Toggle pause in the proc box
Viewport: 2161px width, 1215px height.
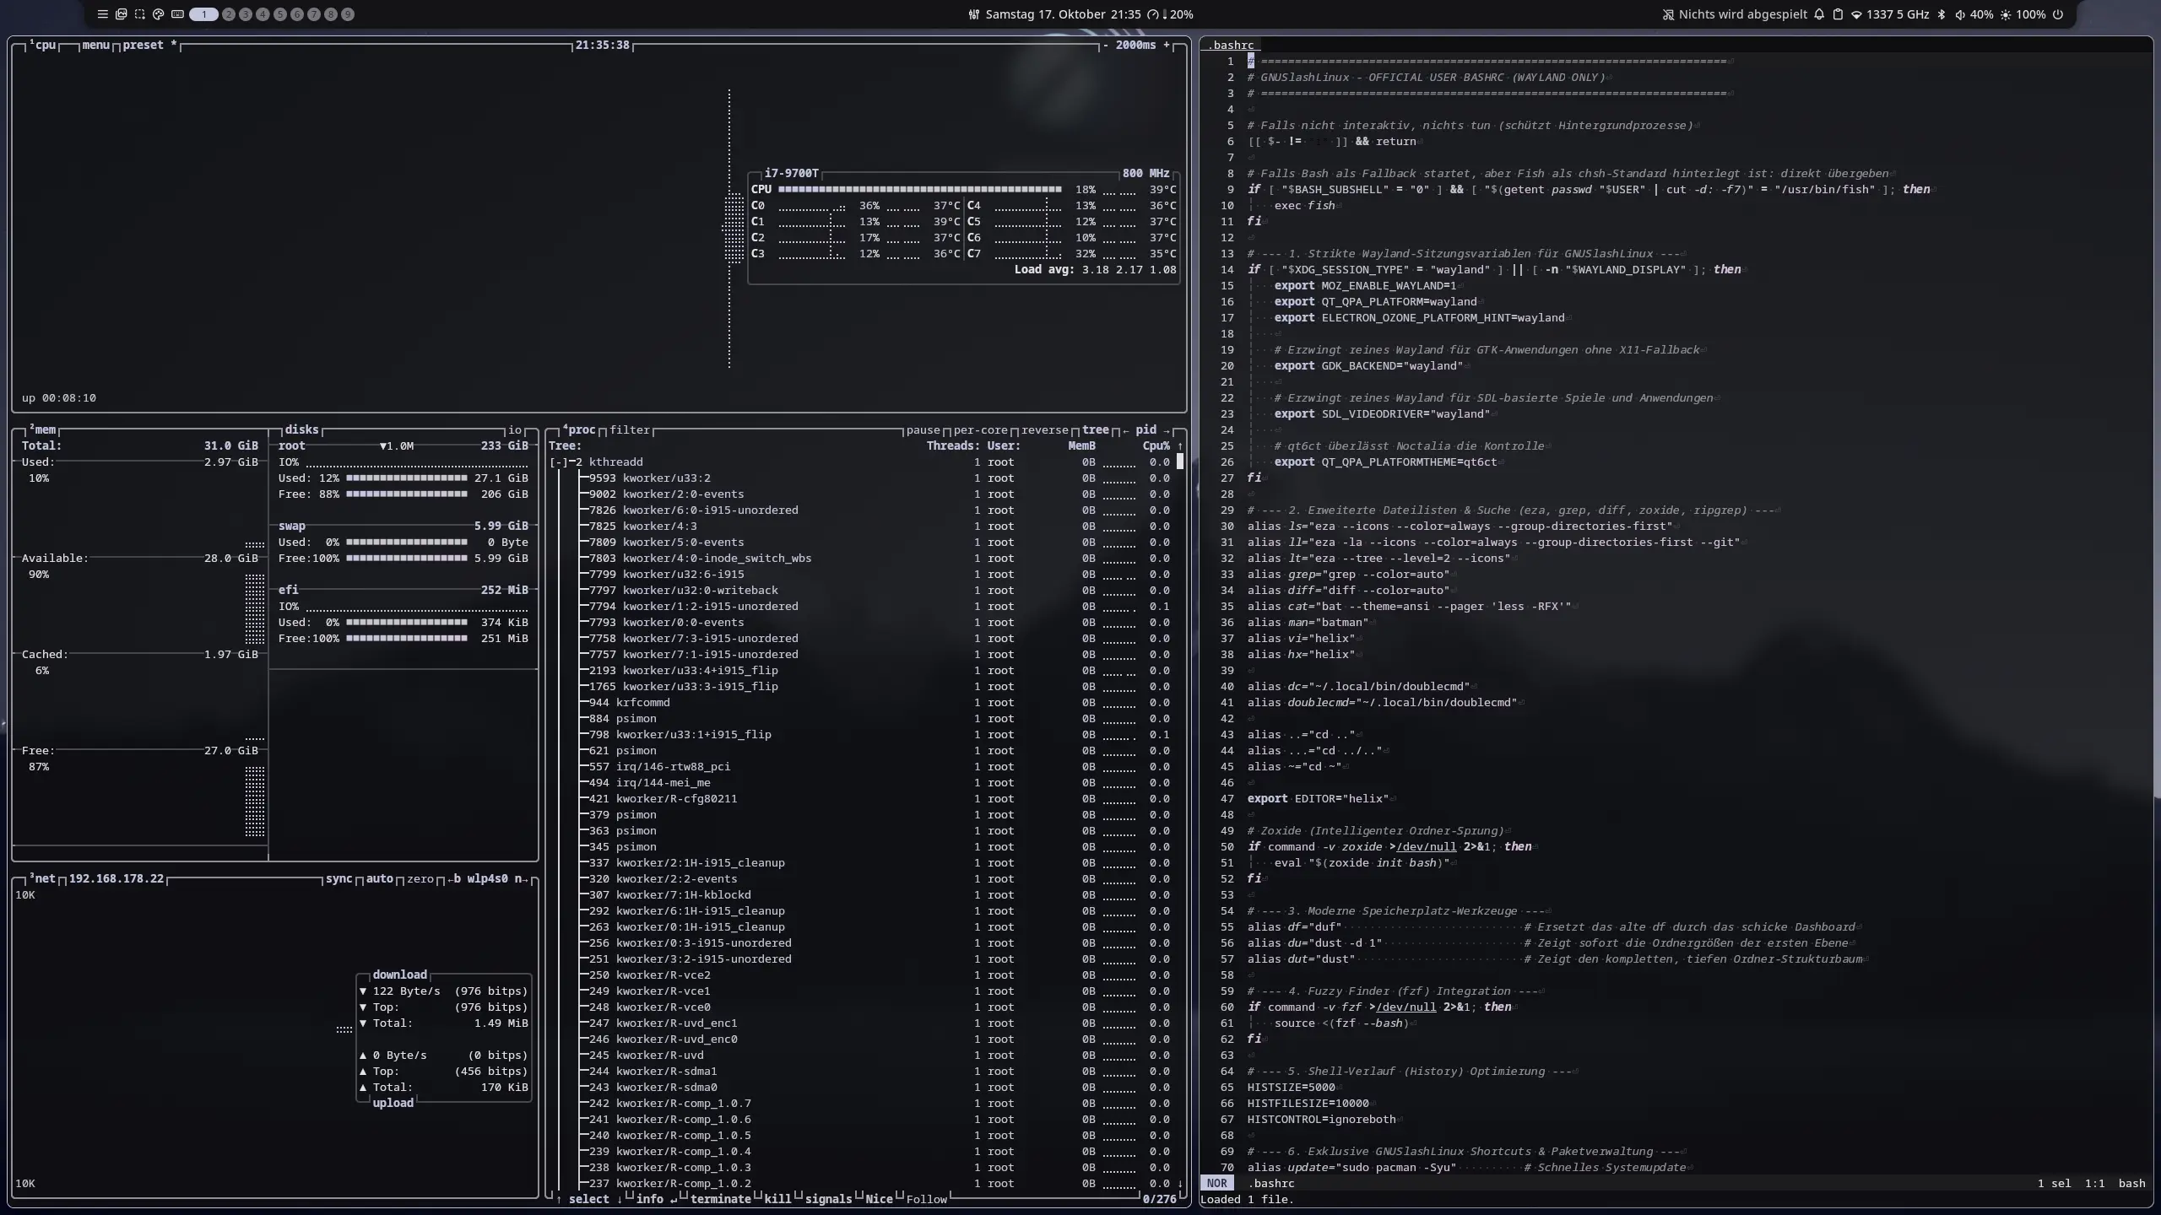923,430
